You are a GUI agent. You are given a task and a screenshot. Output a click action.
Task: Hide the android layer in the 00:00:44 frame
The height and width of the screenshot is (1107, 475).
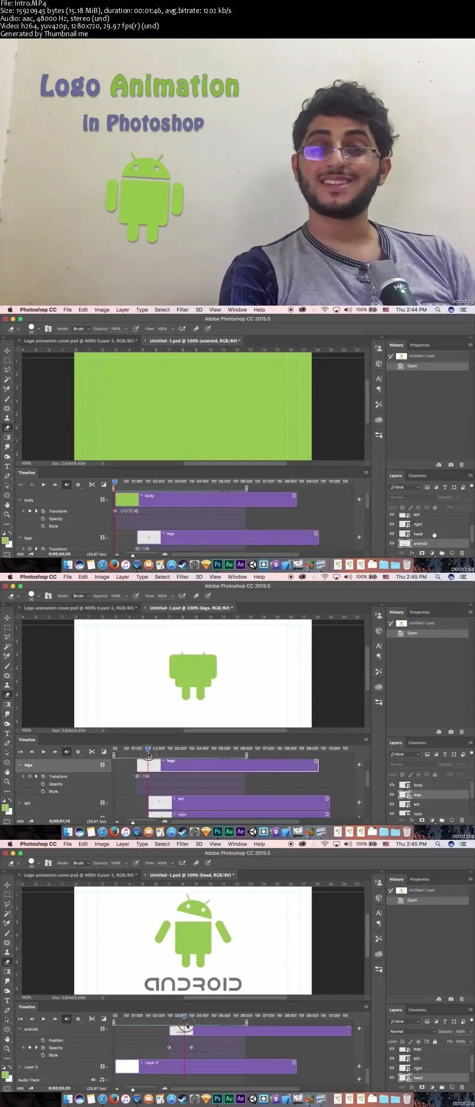click(x=392, y=543)
